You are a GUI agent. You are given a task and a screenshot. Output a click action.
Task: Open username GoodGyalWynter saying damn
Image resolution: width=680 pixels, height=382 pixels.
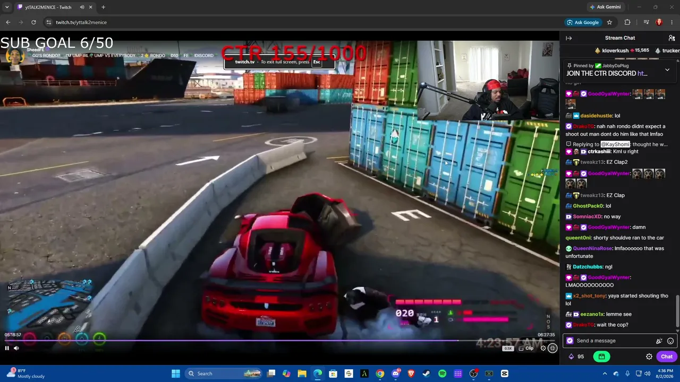609,227
